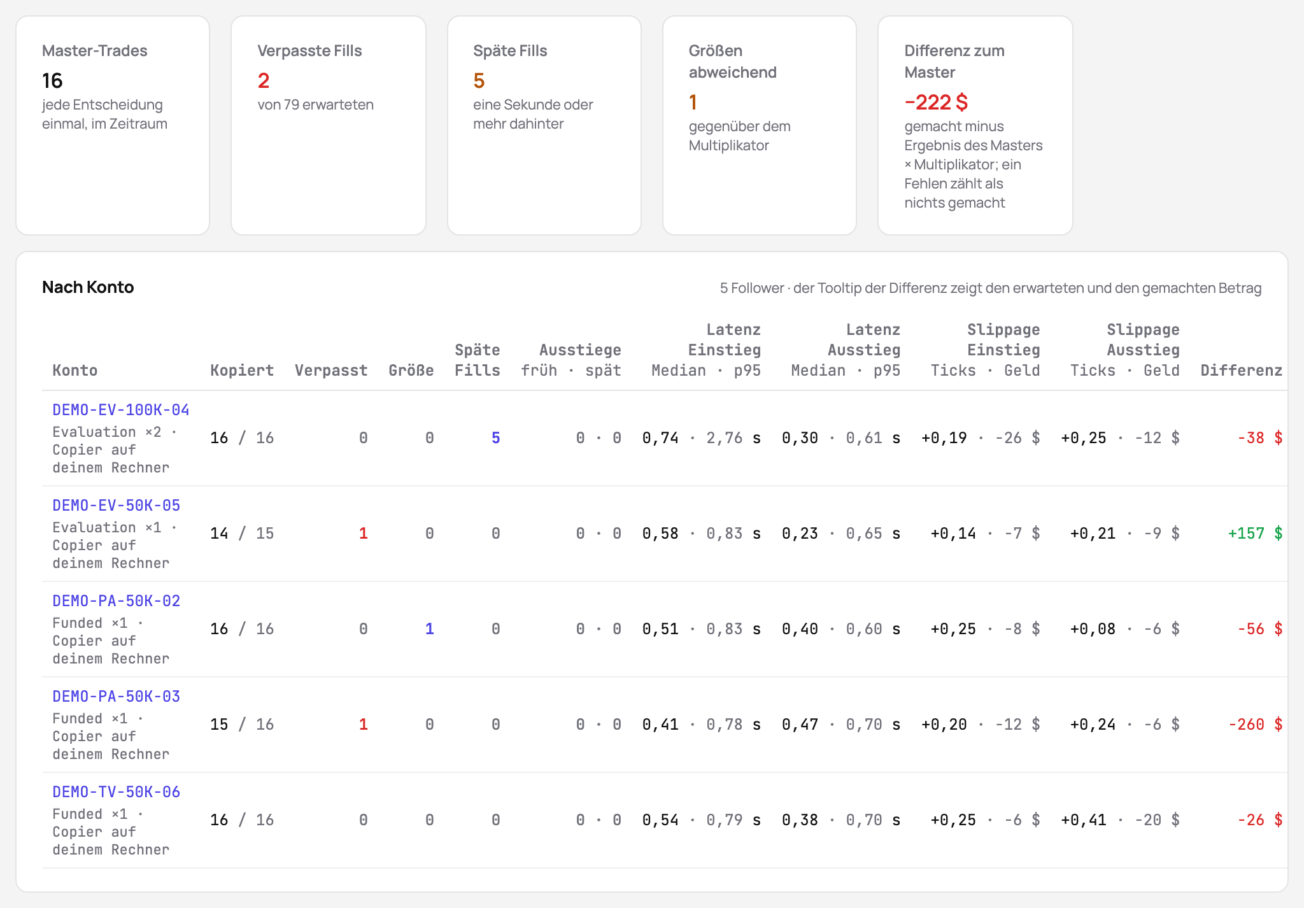Click the 14 / 15 copied value
1304x908 pixels.
click(x=242, y=534)
